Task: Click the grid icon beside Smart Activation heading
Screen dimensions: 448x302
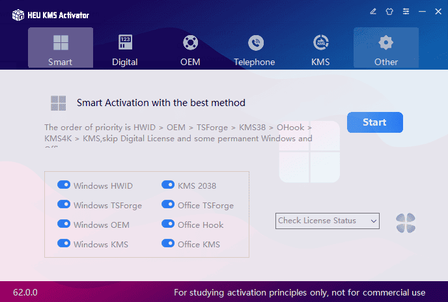Action: [x=59, y=103]
